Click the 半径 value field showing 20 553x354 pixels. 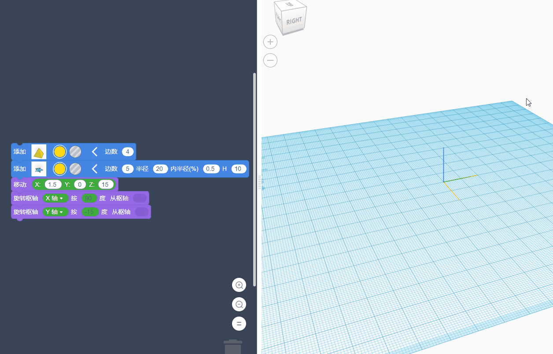click(160, 169)
